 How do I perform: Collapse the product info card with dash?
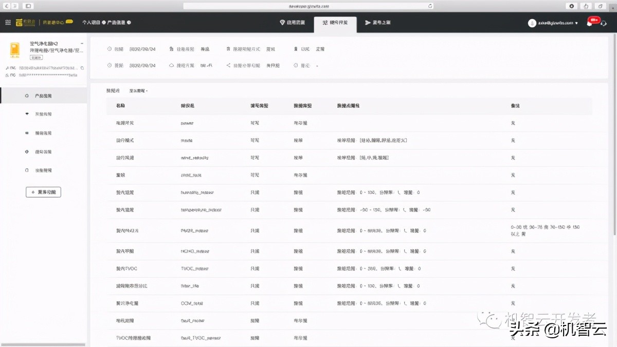click(82, 44)
